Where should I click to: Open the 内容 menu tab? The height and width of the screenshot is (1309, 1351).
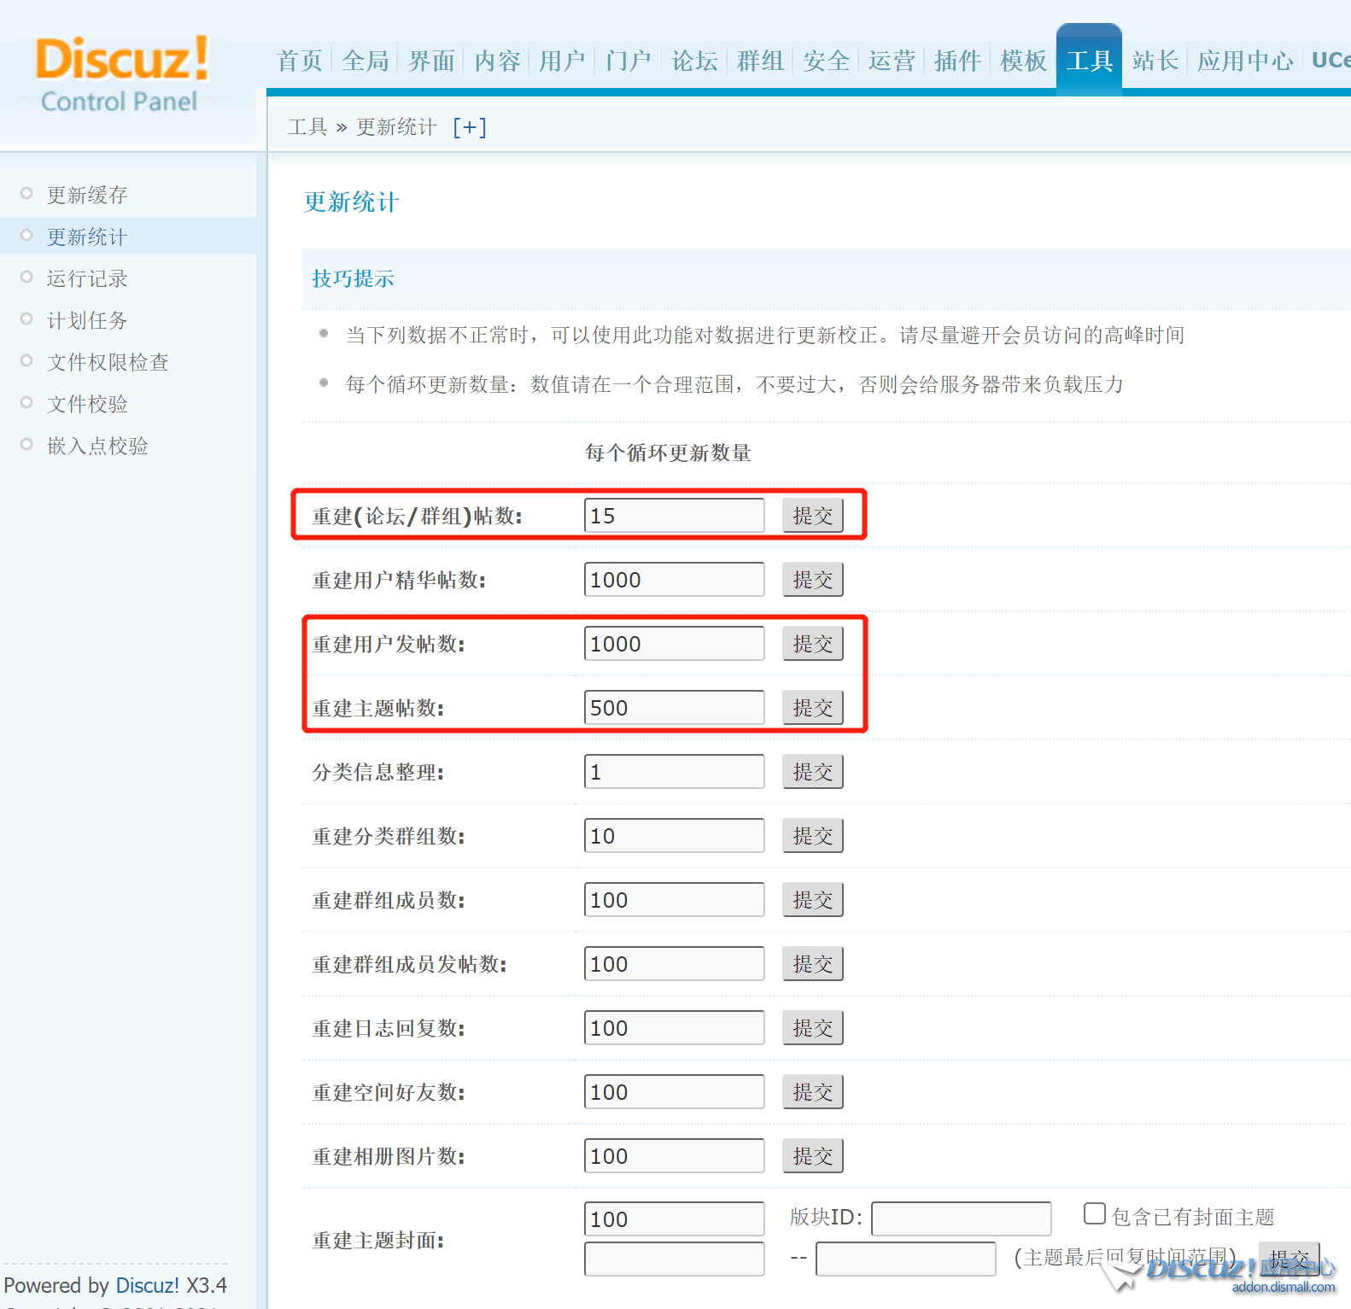click(x=497, y=61)
